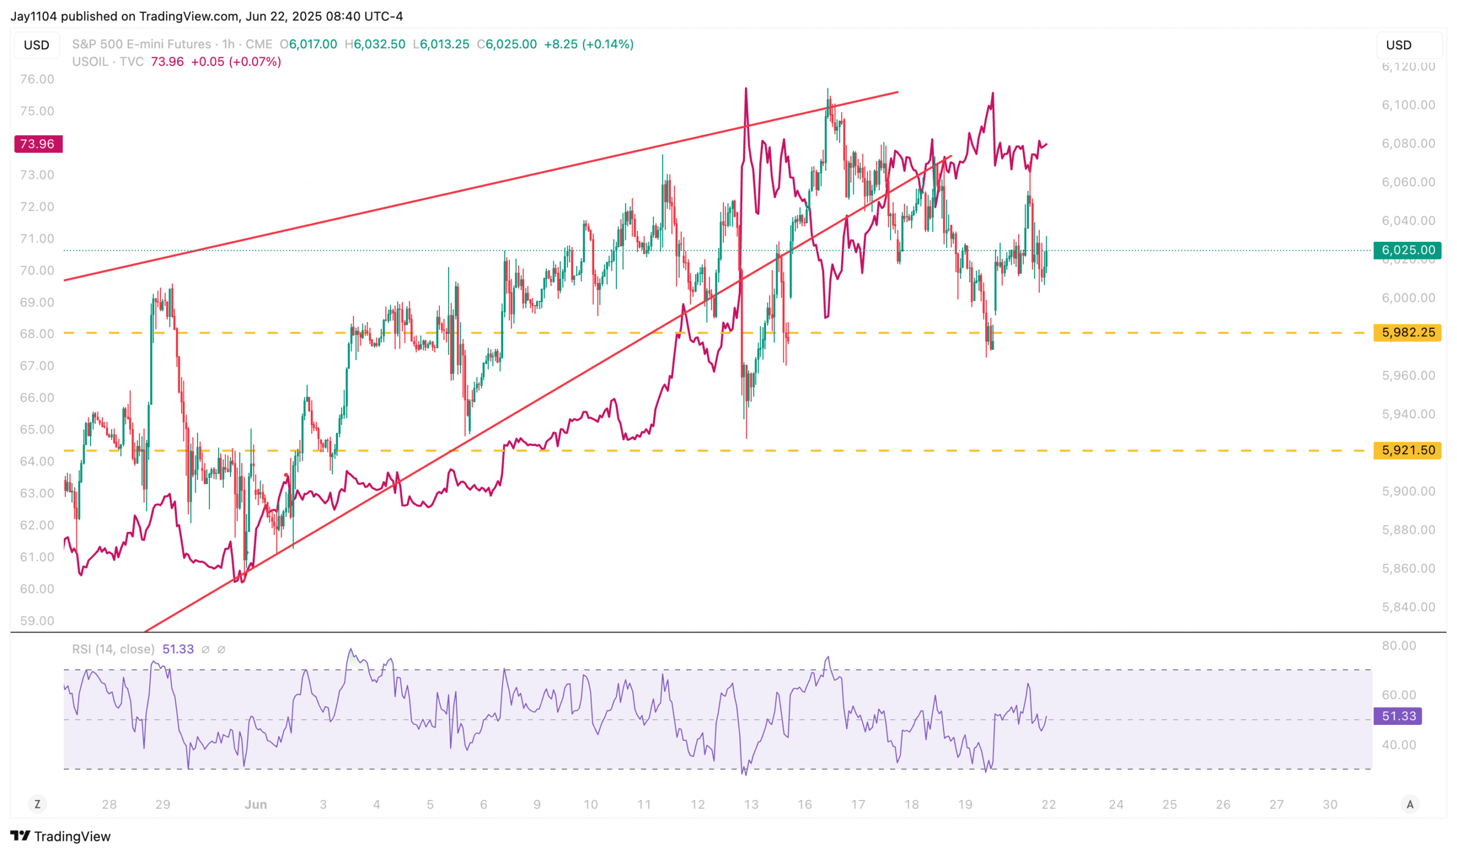Screen dimensions: 1457x854
Task: Click the 6,100.00 level on the right price axis
Action: click(1408, 105)
